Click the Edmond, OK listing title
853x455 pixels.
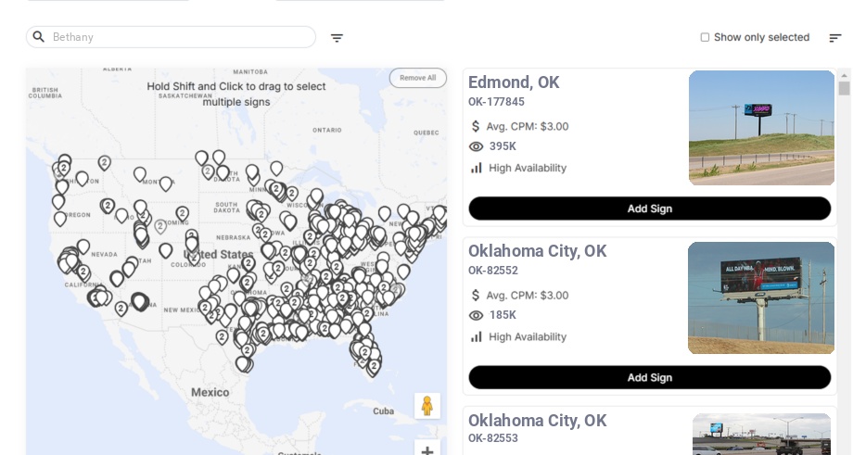(x=514, y=82)
